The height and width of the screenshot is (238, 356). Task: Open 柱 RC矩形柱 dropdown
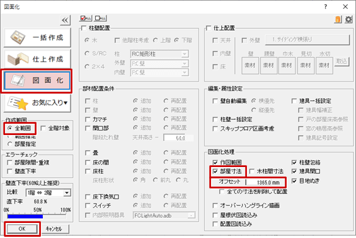pos(159,54)
